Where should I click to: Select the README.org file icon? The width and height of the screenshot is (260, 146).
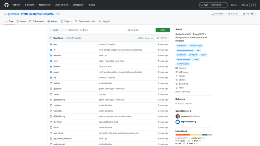pyautogui.click(x=51, y=116)
